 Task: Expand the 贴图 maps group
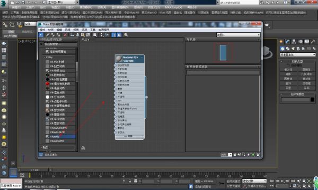(41, 147)
